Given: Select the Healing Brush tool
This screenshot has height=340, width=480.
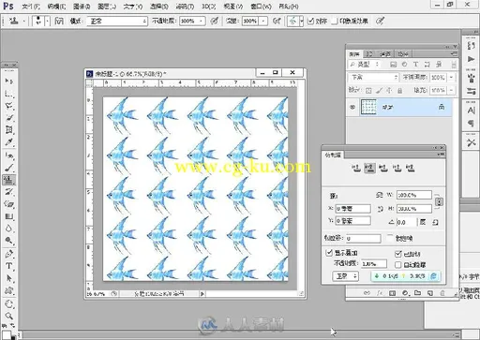Looking at the screenshot, I should (9, 155).
